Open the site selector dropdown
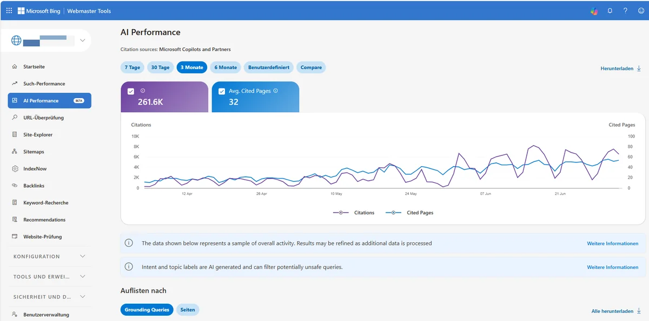This screenshot has width=649, height=321. pos(82,40)
